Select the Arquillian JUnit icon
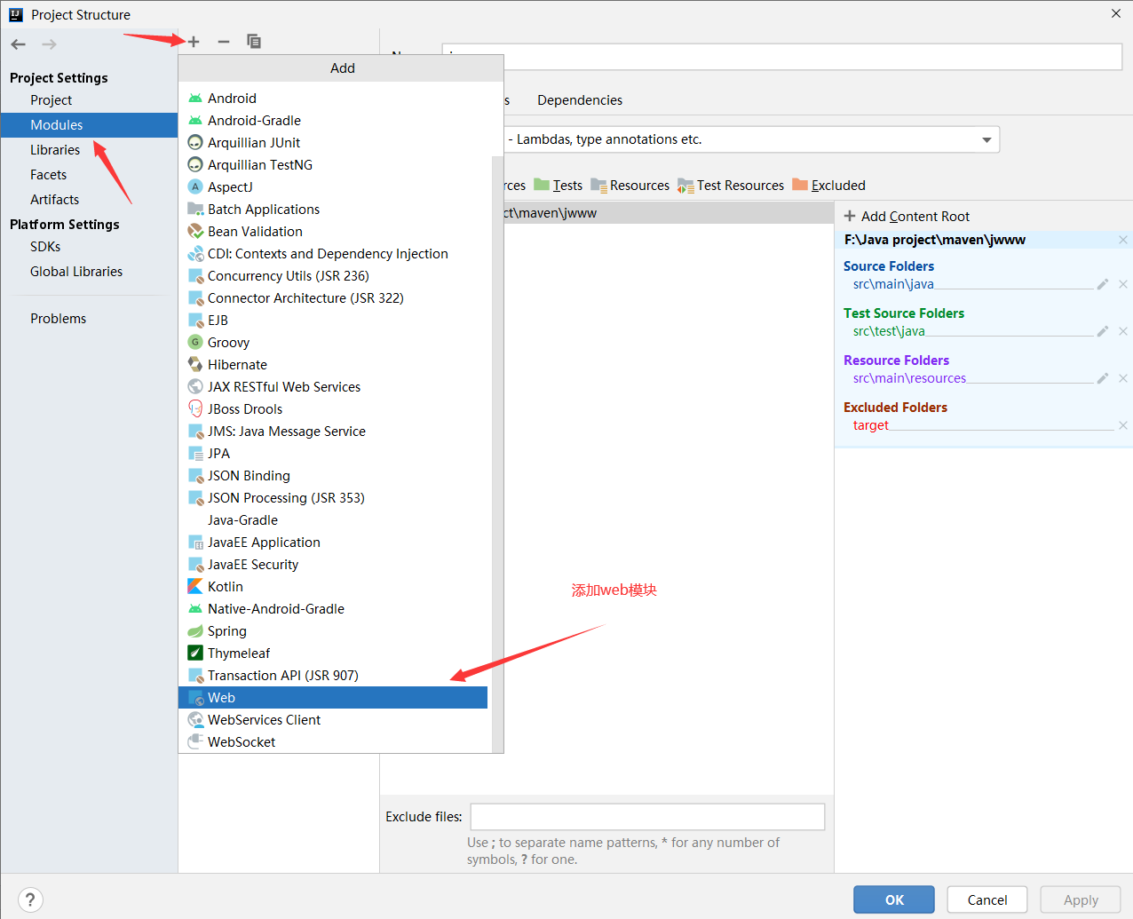 [x=195, y=143]
